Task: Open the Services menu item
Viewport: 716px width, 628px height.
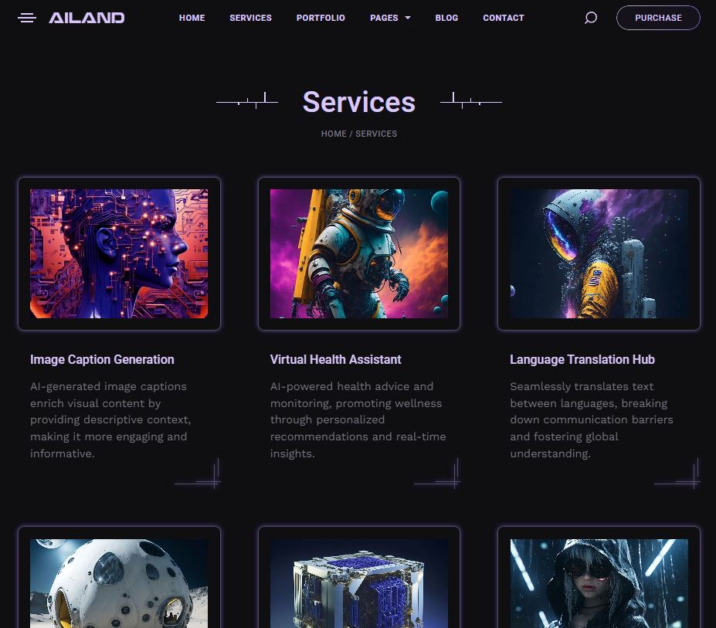Action: [x=251, y=18]
